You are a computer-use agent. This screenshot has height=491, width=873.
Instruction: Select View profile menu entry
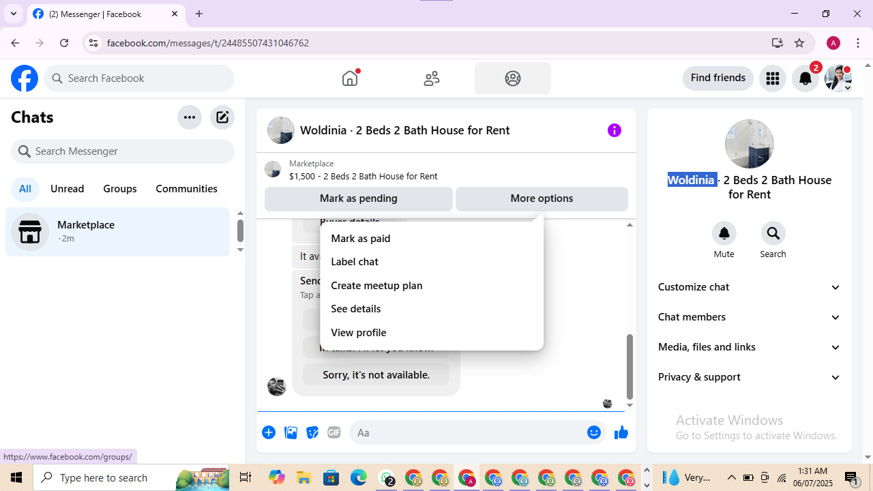coord(432,333)
